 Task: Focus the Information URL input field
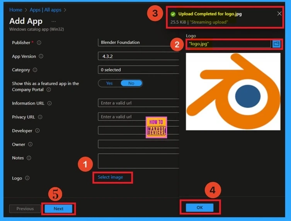pos(138,103)
